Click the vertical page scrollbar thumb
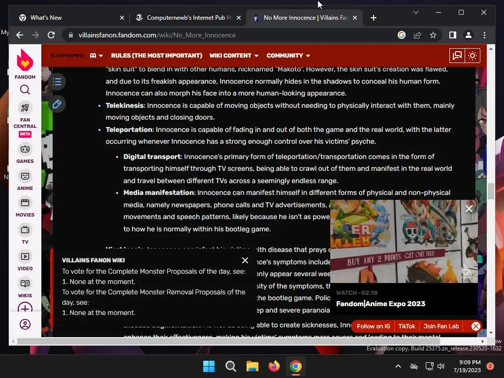 coord(491,191)
